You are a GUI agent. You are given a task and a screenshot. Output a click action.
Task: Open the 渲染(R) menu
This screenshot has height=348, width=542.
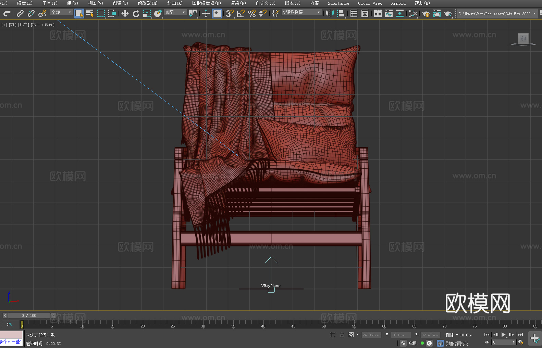click(x=238, y=3)
